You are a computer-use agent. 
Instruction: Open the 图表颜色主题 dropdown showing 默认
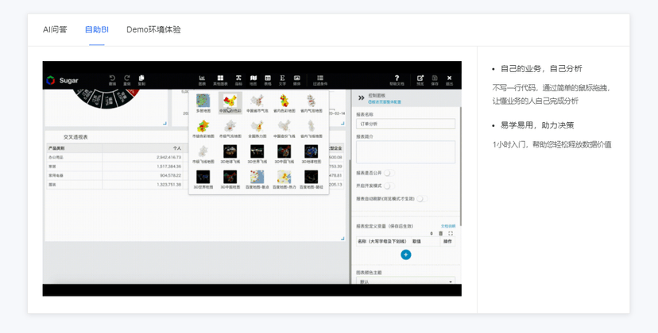[x=405, y=281]
